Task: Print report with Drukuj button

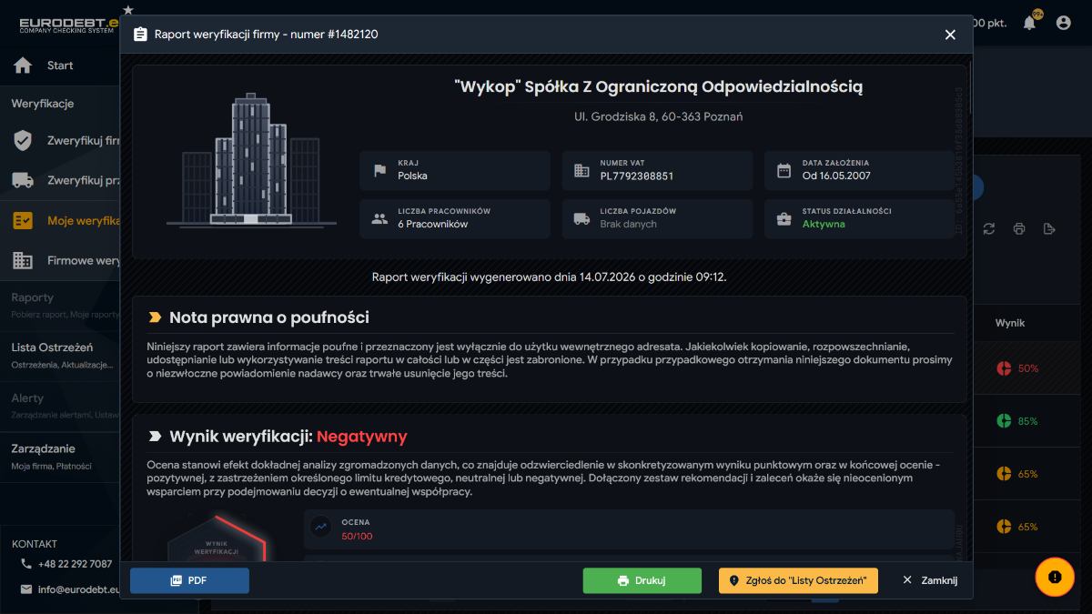Action: [642, 580]
